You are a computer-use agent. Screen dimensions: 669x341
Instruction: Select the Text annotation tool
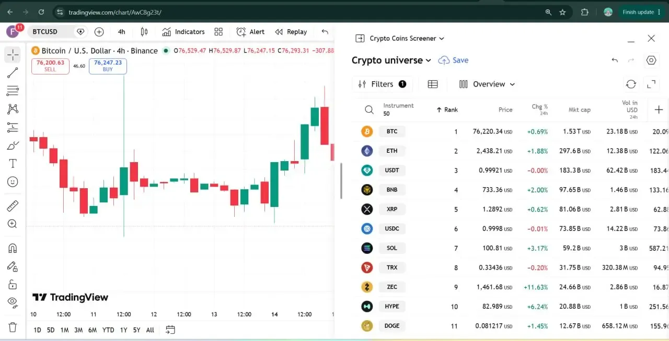(x=13, y=163)
